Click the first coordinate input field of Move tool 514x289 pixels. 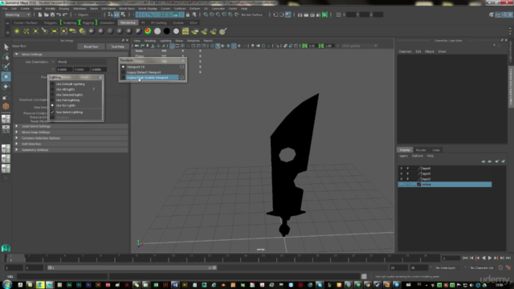[64, 70]
